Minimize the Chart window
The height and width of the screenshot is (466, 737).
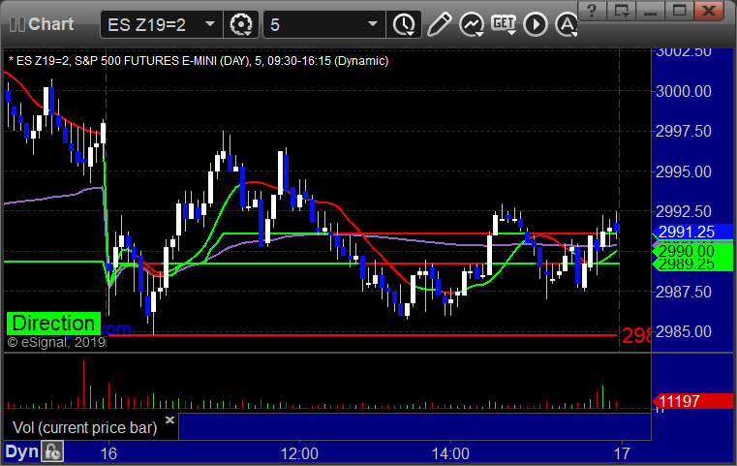[651, 11]
